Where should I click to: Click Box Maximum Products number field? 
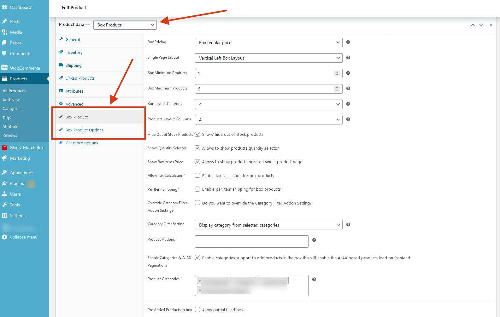269,89
